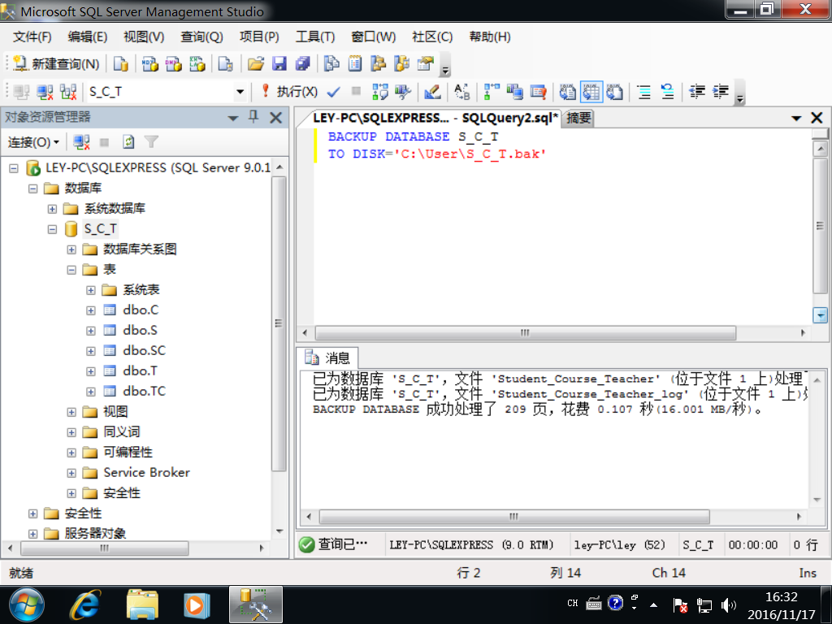The image size is (832, 624).
Task: Specify values for template parameters
Action: [x=462, y=92]
